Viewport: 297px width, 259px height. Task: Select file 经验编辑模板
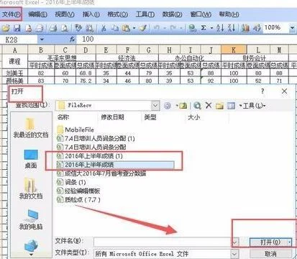(x=78, y=191)
